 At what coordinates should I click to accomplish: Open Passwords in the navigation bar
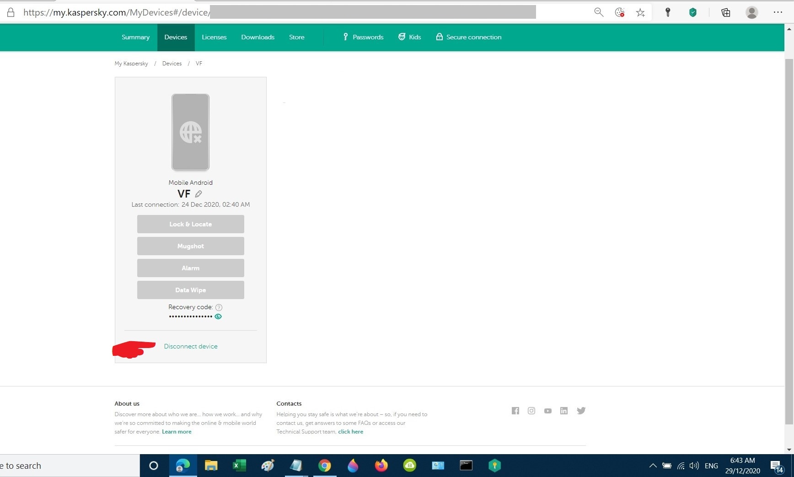(x=363, y=37)
